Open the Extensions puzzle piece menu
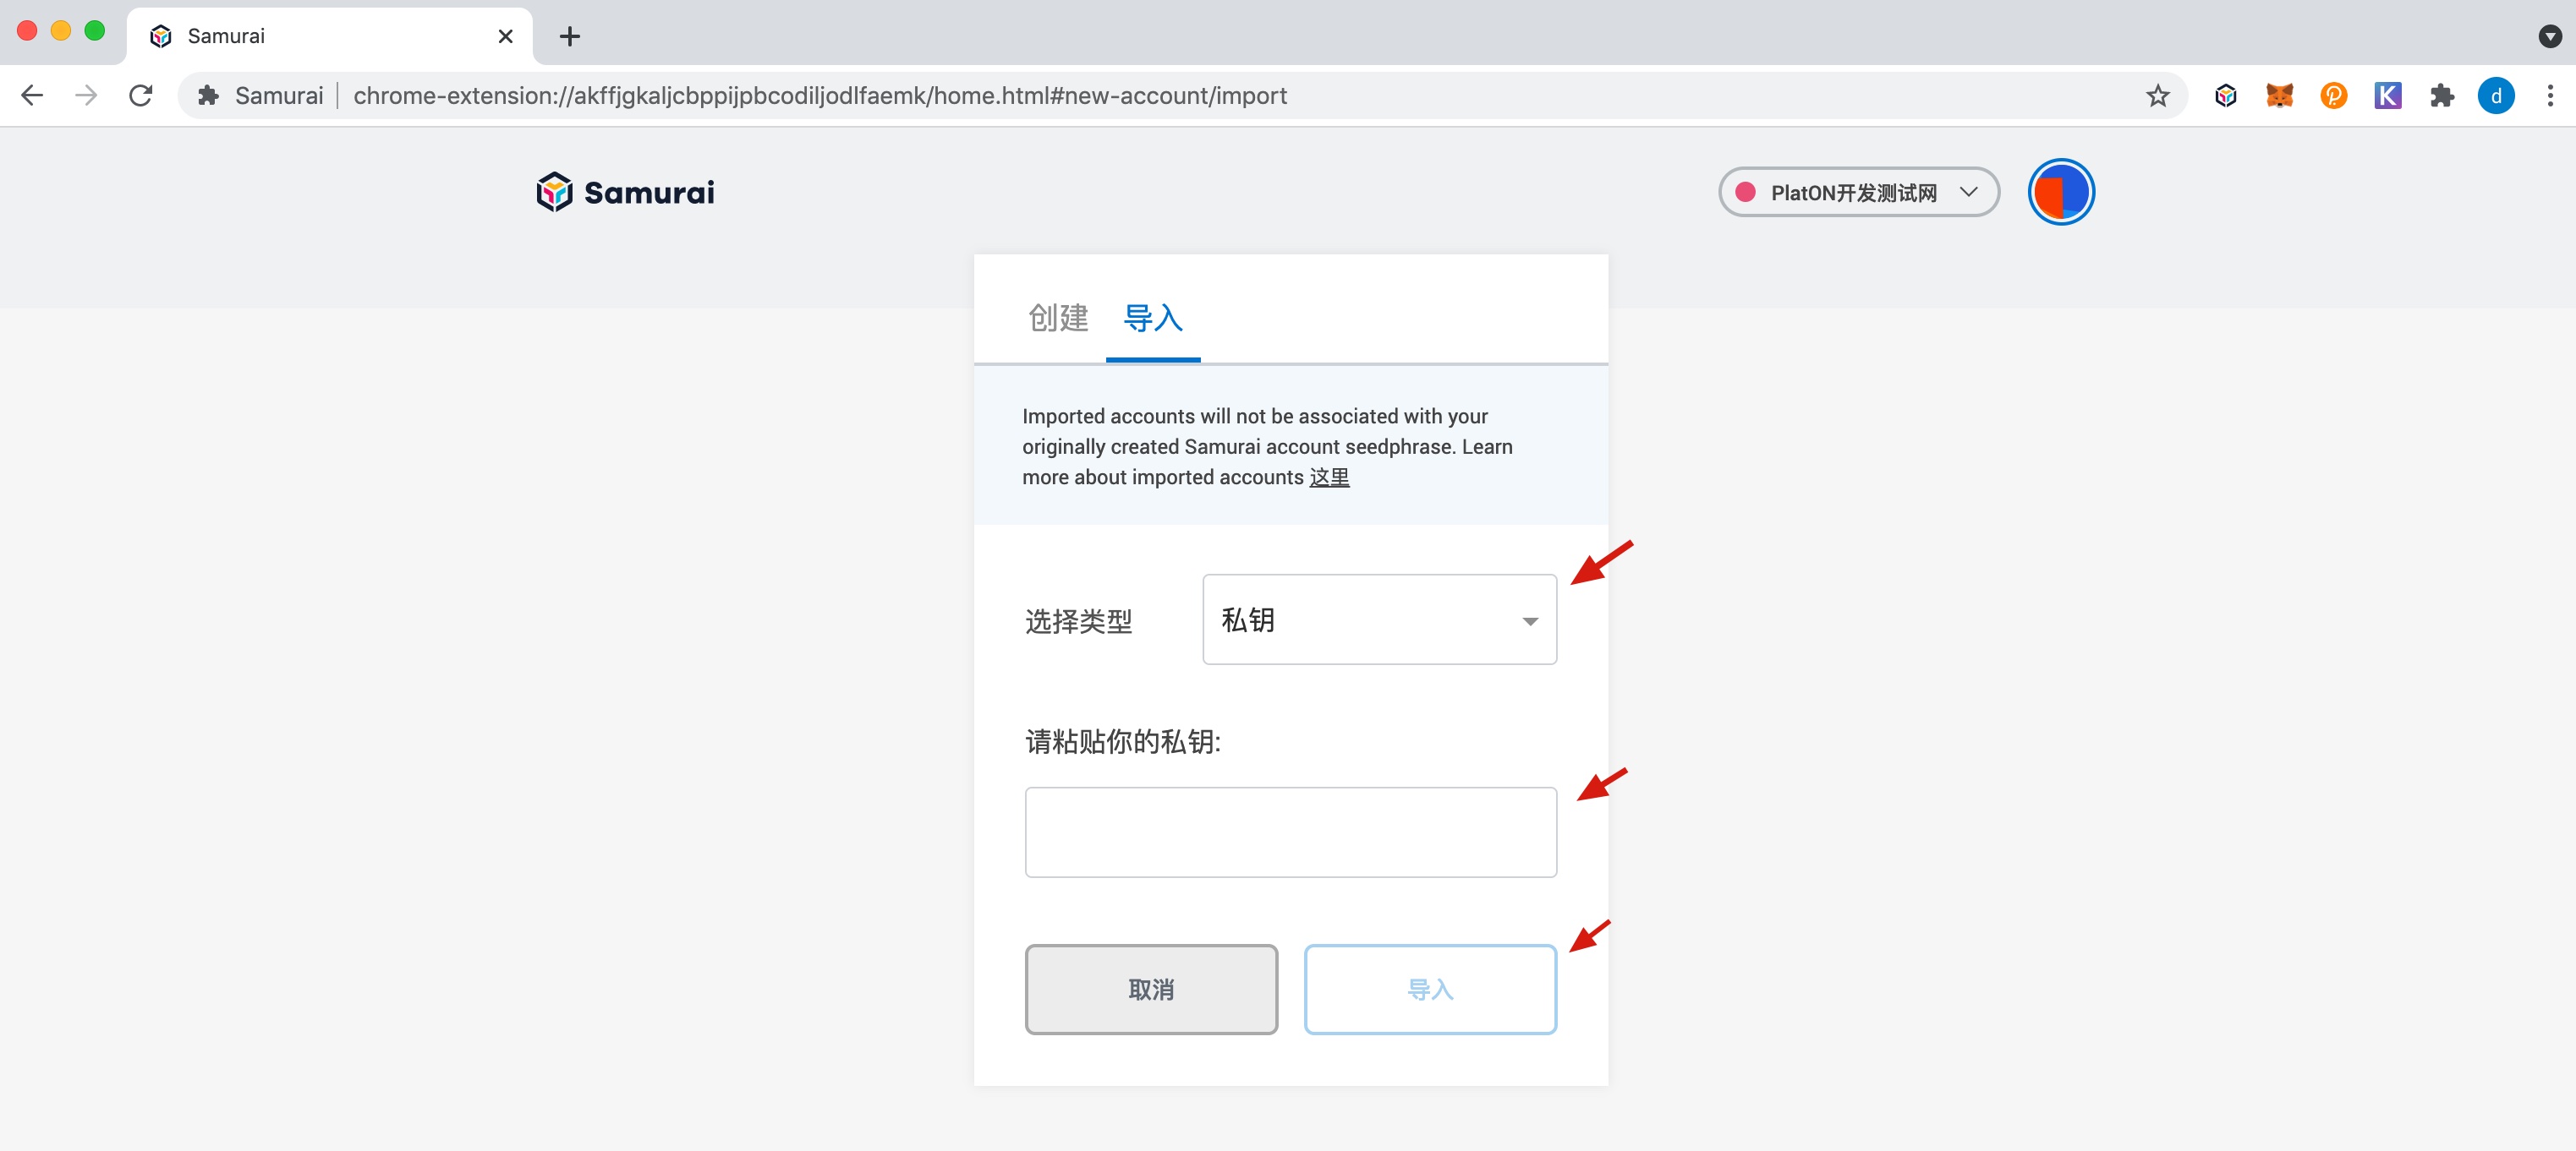This screenshot has height=1151, width=2576. [2442, 96]
